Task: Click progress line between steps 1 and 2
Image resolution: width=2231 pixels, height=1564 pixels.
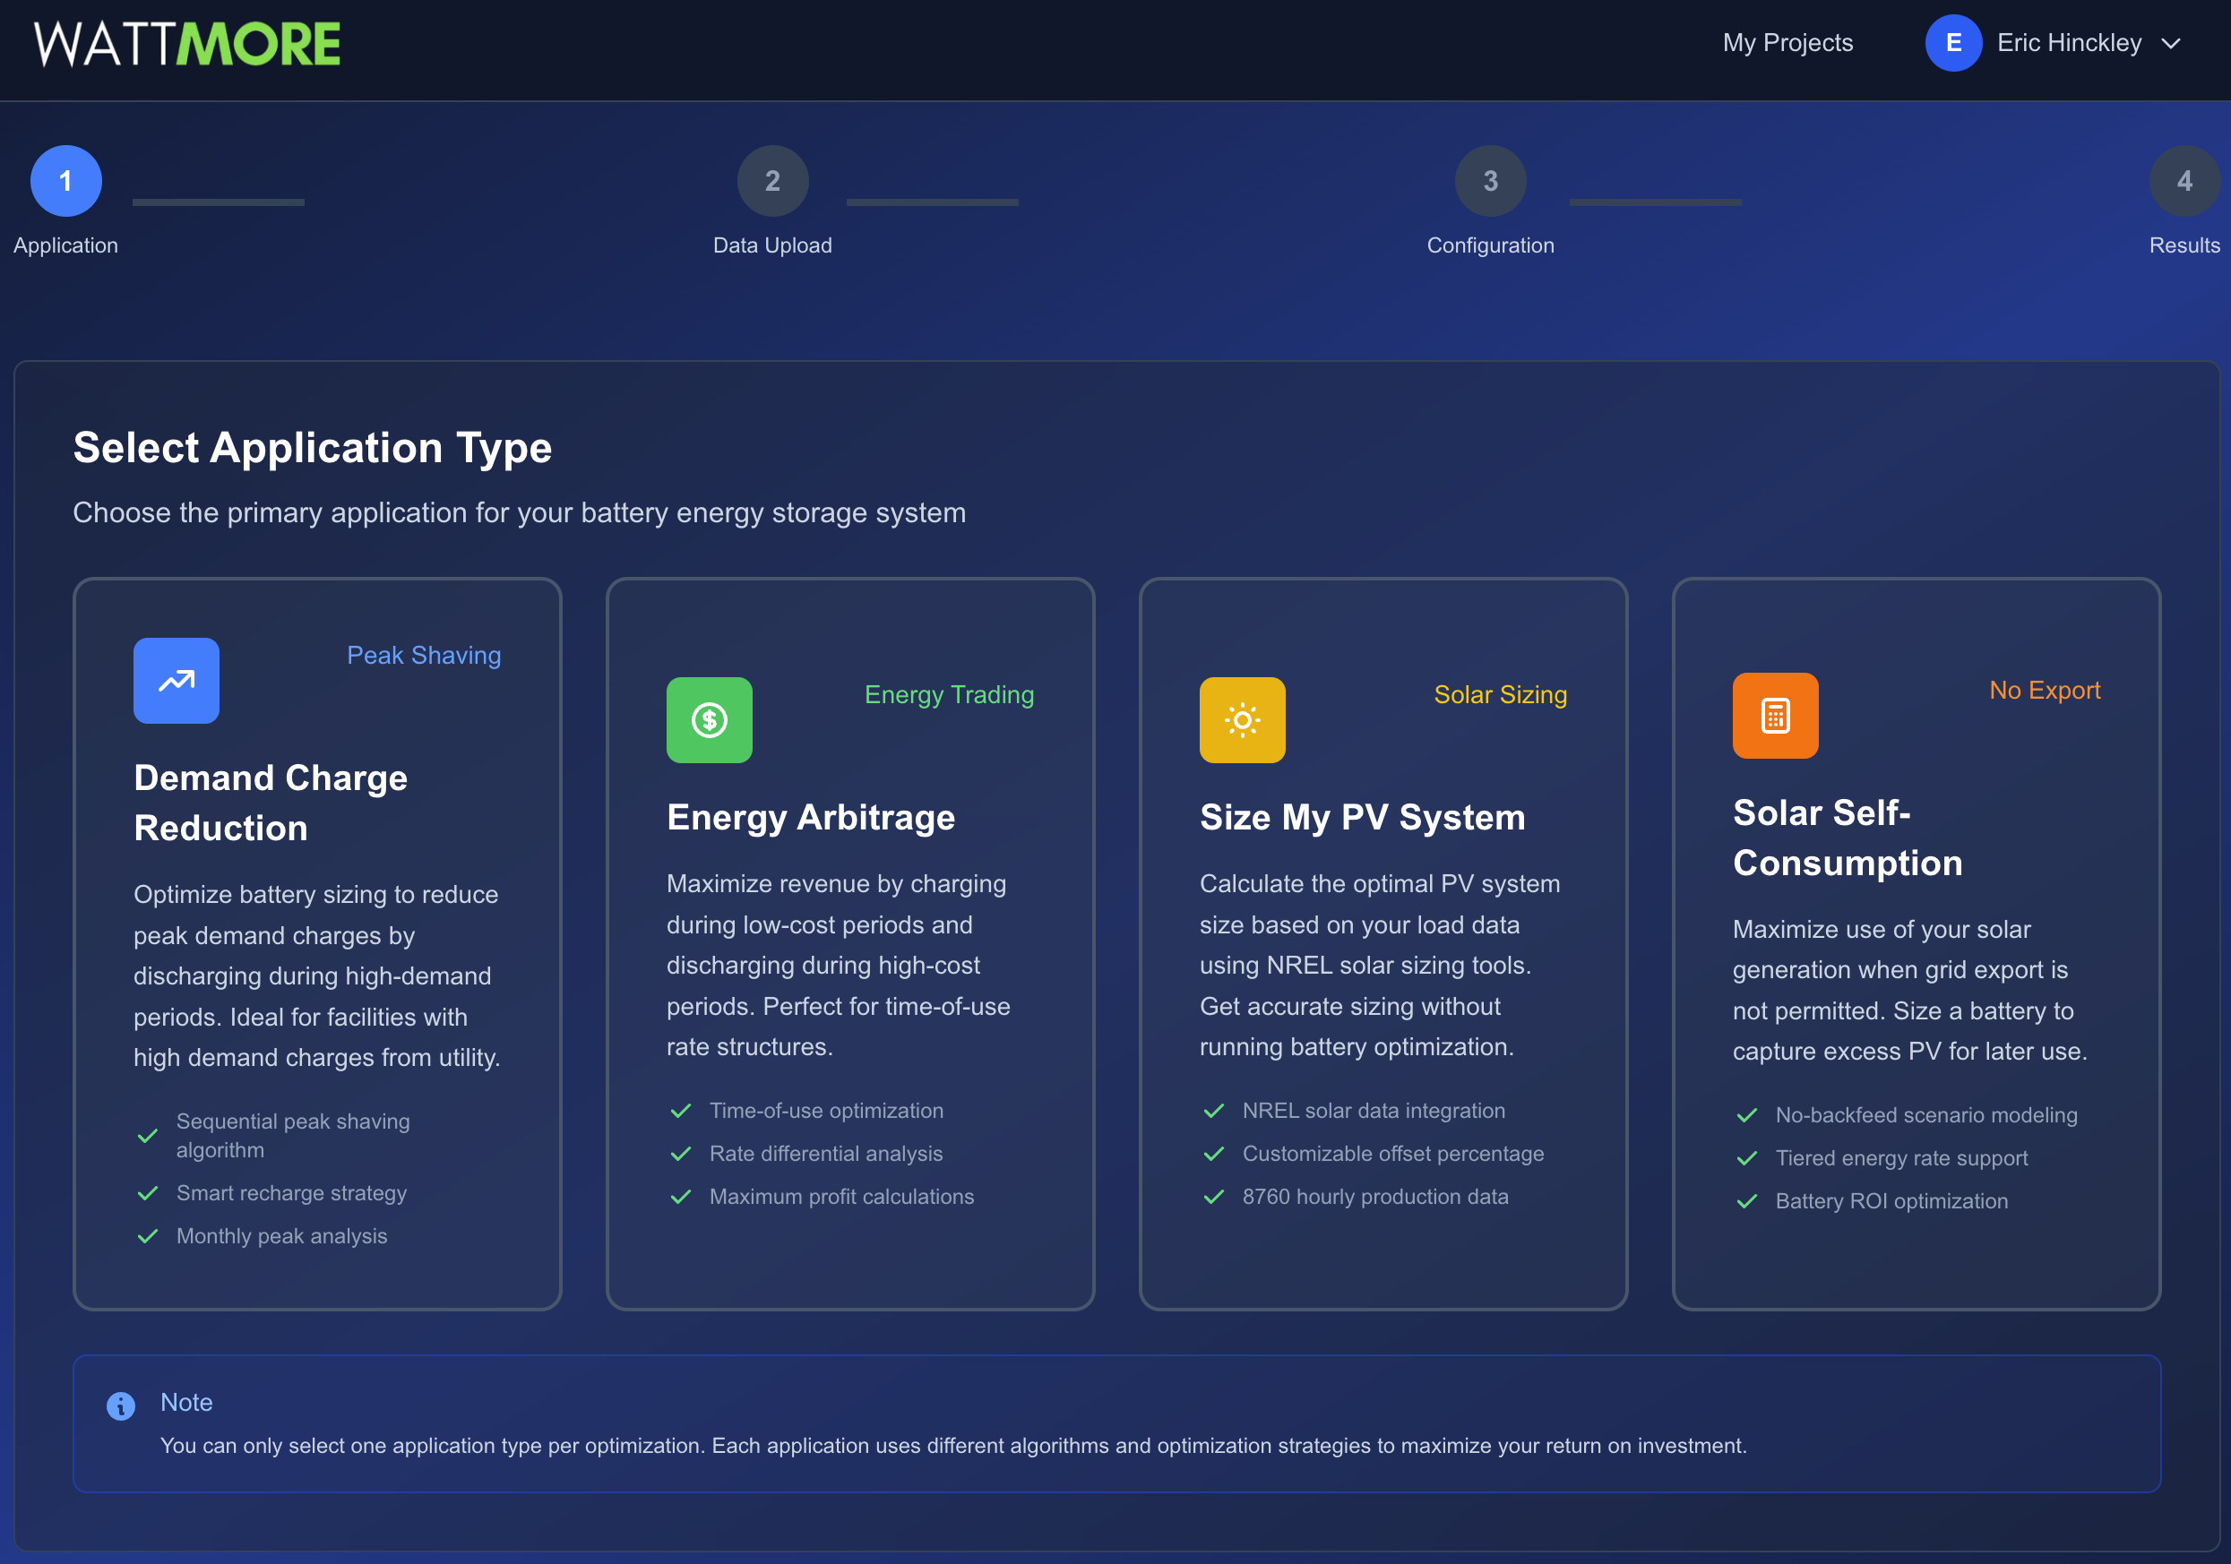Action: 219,202
